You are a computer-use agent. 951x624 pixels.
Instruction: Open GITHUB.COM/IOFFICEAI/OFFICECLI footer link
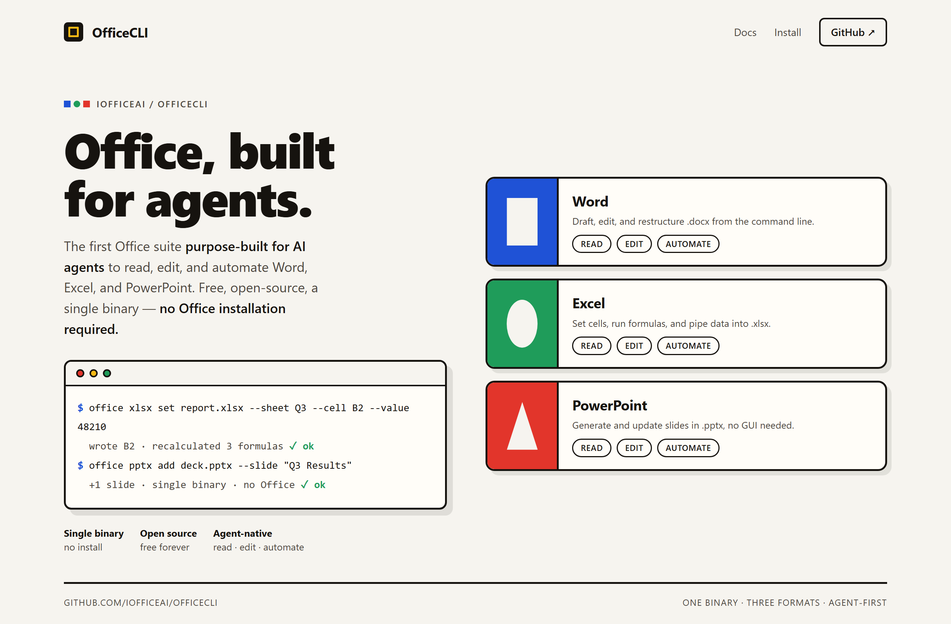pos(141,603)
